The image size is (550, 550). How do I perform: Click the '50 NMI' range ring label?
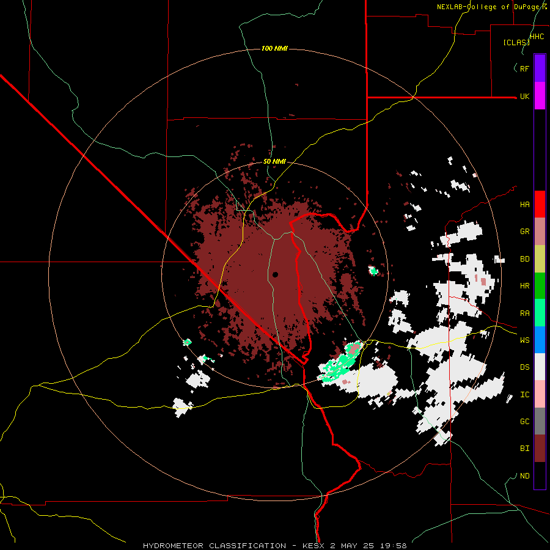pos(274,161)
